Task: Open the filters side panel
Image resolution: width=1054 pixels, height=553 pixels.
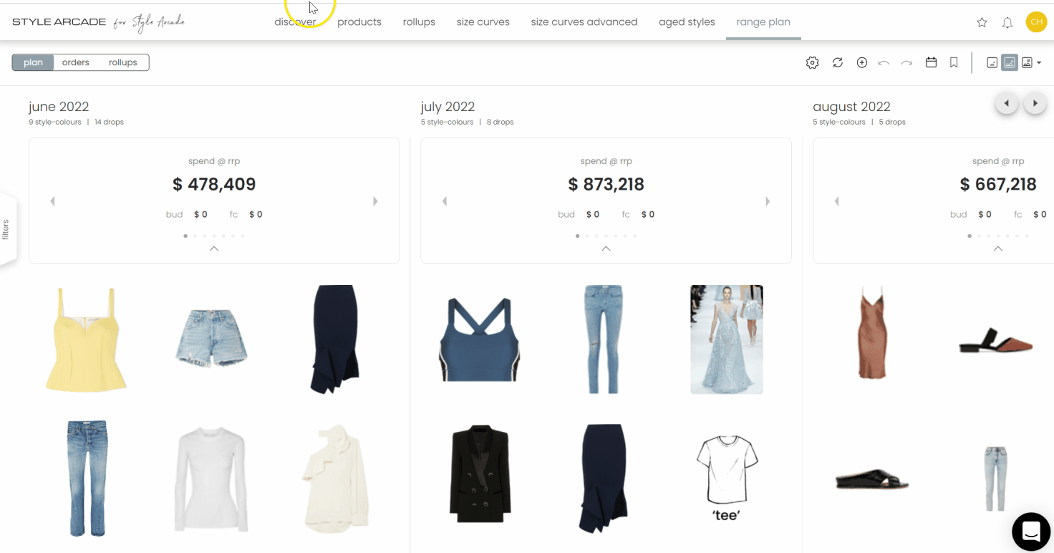Action: coord(6,230)
